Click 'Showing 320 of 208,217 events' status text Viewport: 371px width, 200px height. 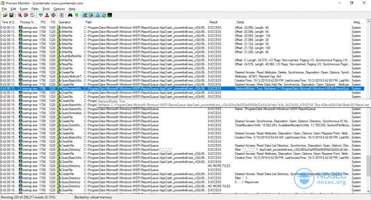point(28,197)
